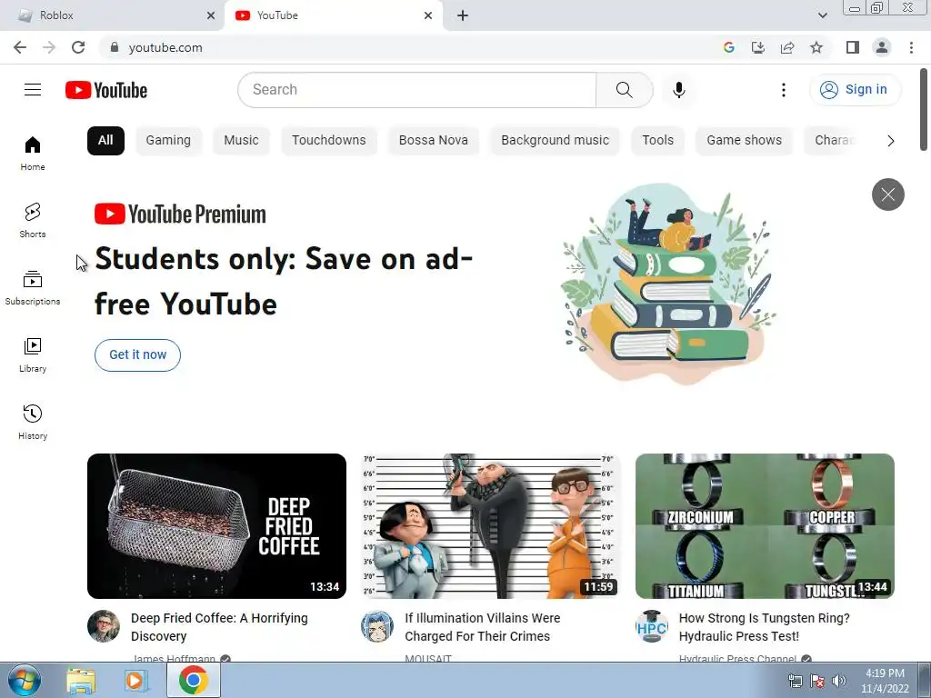Click the Get it now button
Screen dimensions: 931x698
click(x=138, y=355)
